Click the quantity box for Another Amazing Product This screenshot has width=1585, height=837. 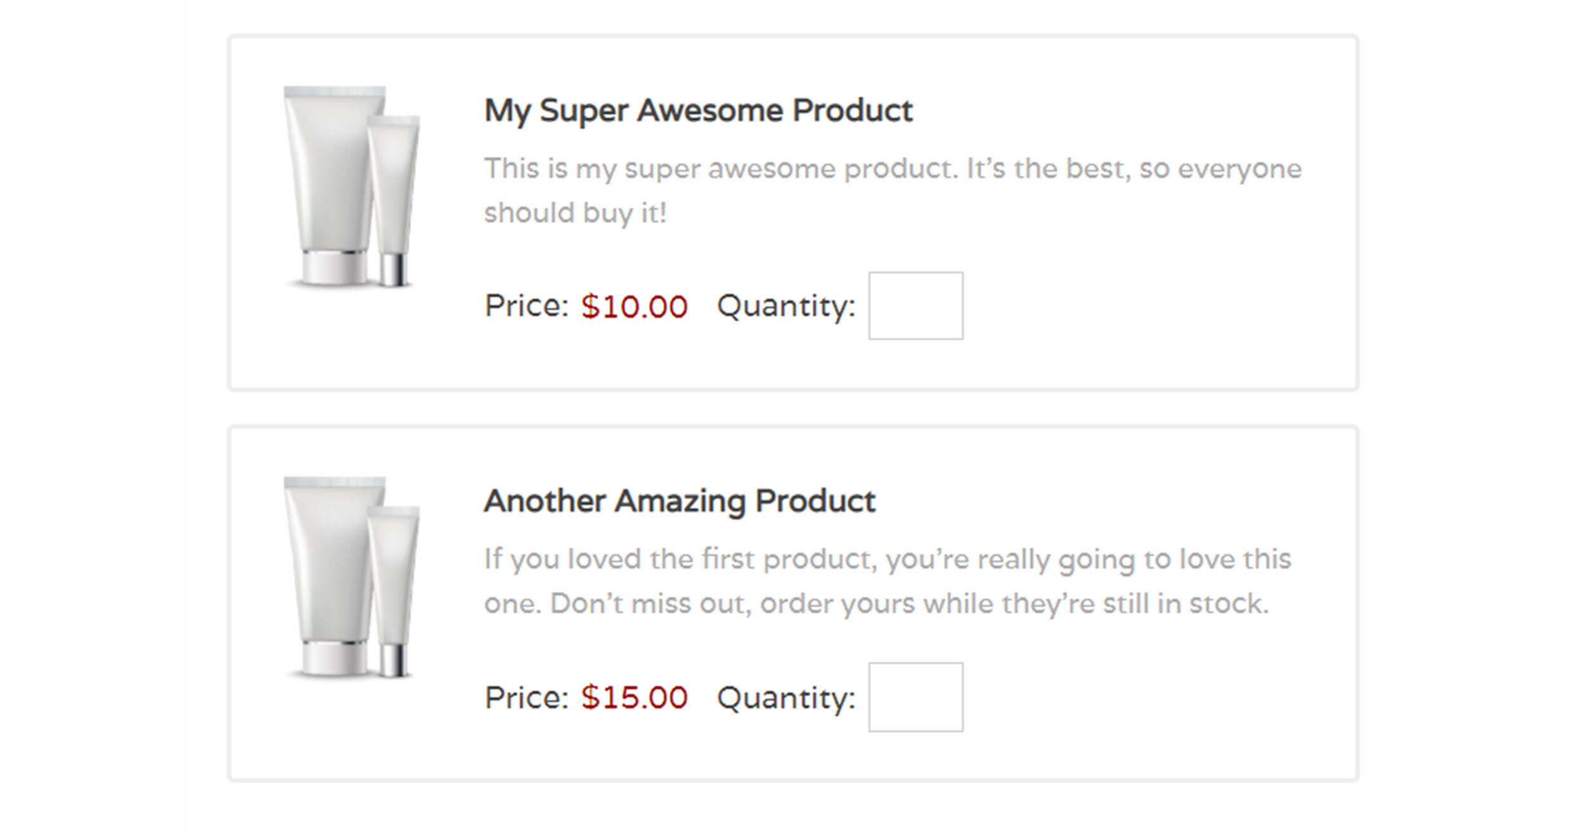tap(915, 697)
